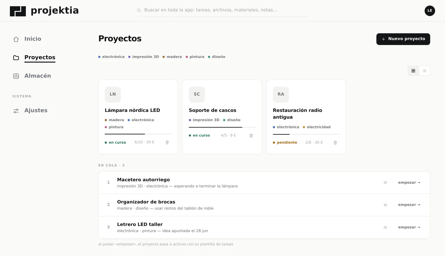The width and height of the screenshot is (445, 256).
Task: Click the LN project badge
Action: (x=113, y=94)
